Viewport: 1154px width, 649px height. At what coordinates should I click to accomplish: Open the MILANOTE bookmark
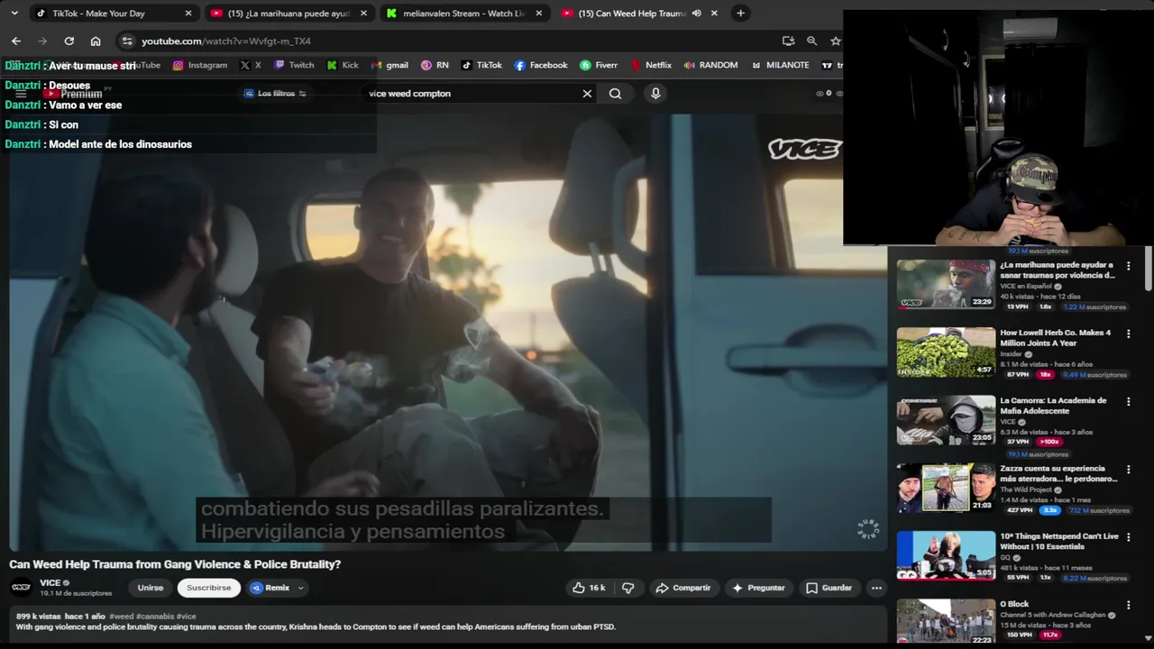click(780, 65)
